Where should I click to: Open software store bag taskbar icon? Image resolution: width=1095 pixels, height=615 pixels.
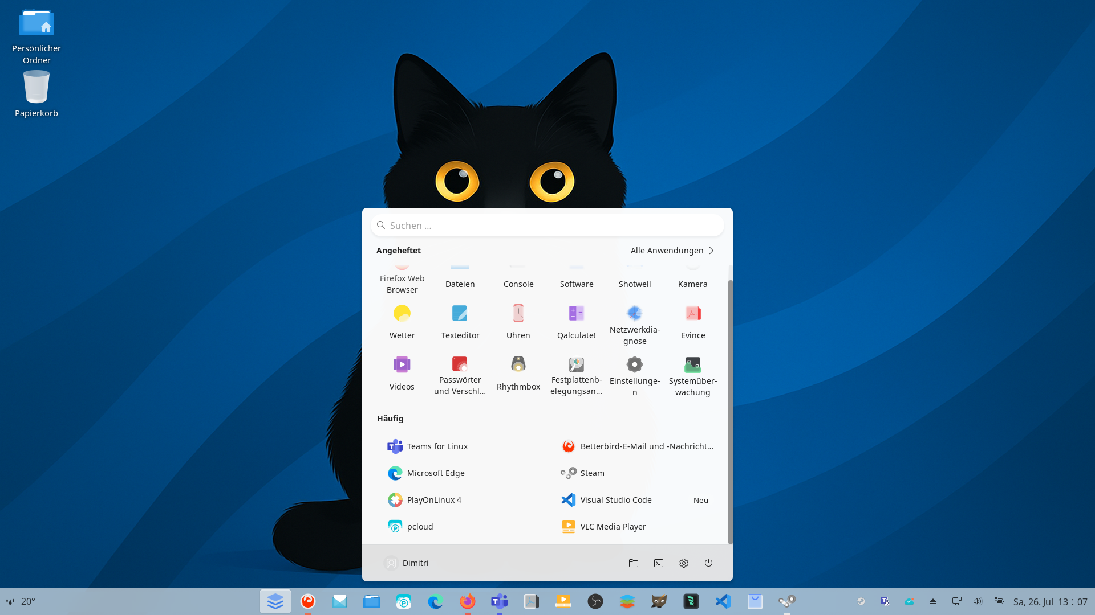click(x=755, y=601)
